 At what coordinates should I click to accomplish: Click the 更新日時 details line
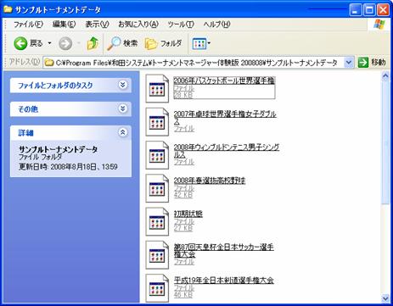pyautogui.click(x=68, y=167)
